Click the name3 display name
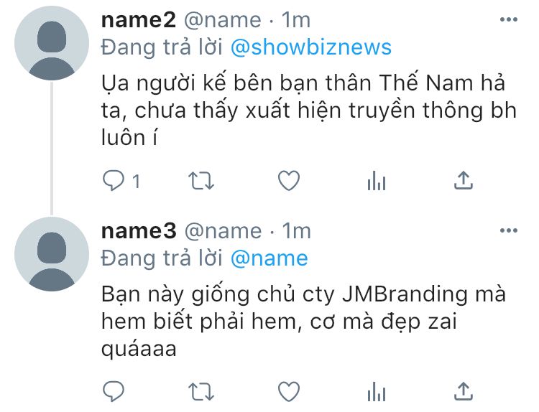The image size is (539, 412). point(139,230)
